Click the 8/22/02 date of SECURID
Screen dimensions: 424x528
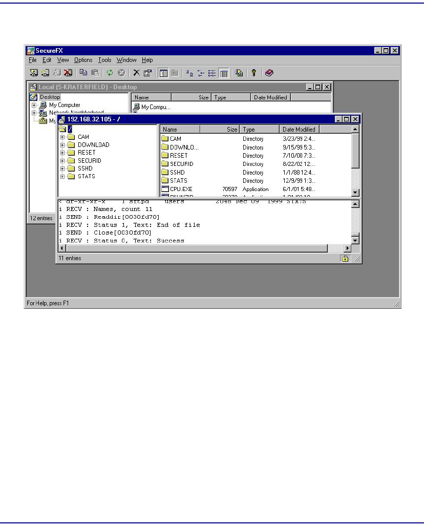click(299, 164)
